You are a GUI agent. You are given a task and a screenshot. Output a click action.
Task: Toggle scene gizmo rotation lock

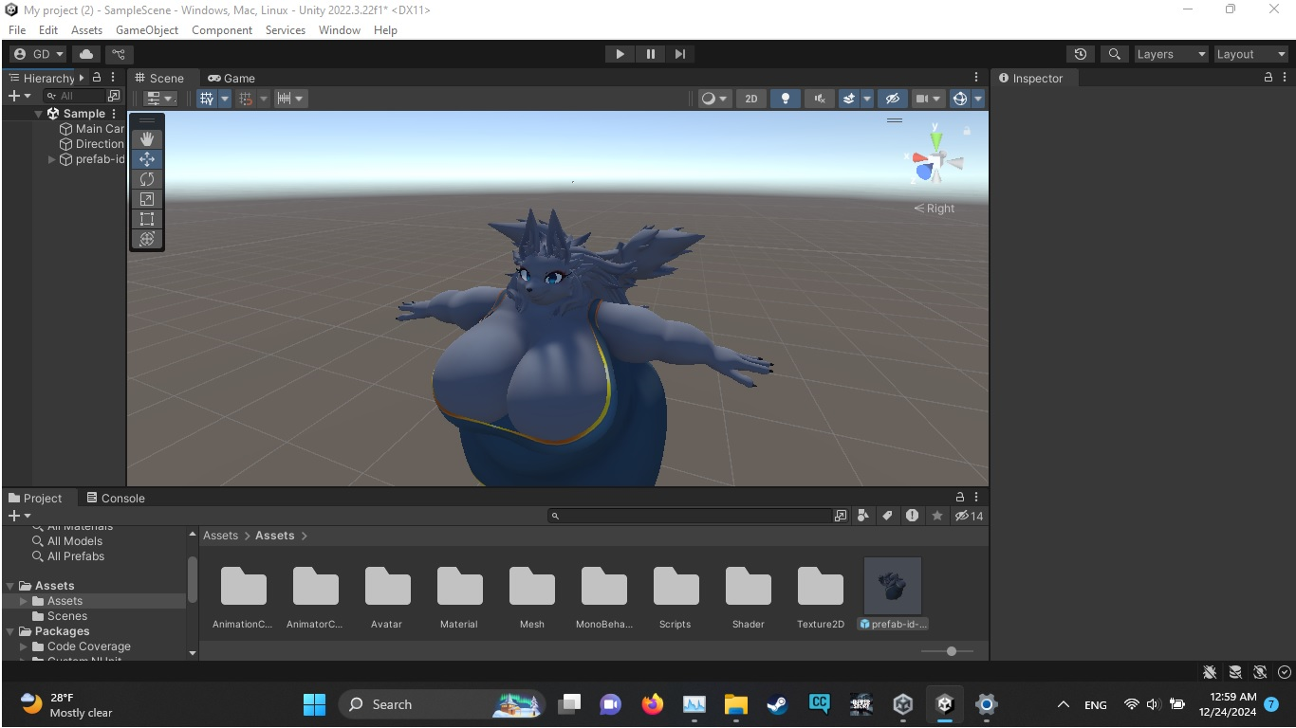pyautogui.click(x=967, y=132)
